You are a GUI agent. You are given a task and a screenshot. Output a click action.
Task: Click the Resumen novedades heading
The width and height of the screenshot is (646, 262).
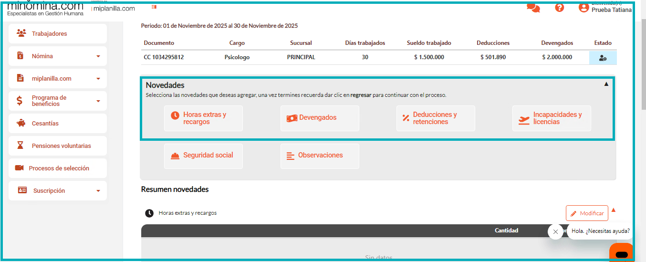175,189
